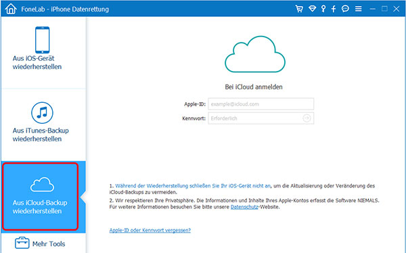The height and width of the screenshot is (253, 406).
Task: Open the feedback chat bubble icon
Action: (345, 9)
